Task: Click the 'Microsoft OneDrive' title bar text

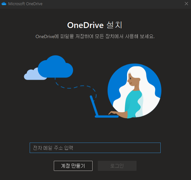Action: point(25,4)
